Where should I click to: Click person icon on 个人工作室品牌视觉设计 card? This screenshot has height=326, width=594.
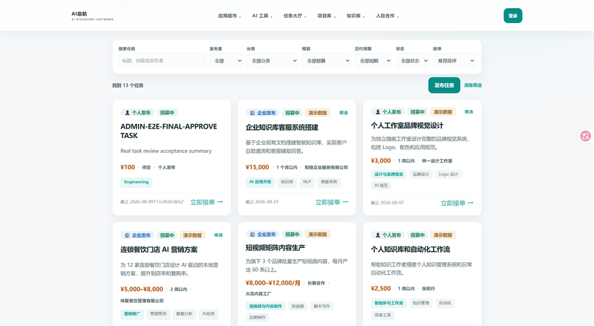[x=378, y=112]
